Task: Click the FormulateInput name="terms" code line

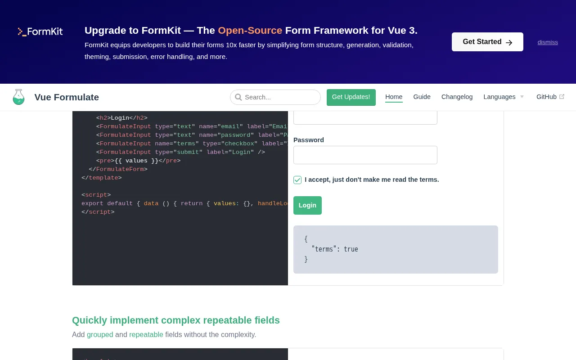Action: (x=192, y=144)
